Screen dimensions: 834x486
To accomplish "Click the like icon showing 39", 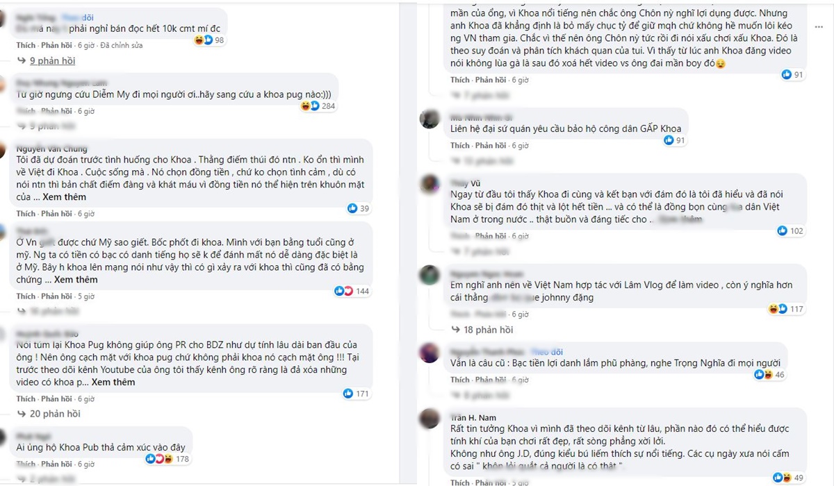I will pyautogui.click(x=352, y=208).
